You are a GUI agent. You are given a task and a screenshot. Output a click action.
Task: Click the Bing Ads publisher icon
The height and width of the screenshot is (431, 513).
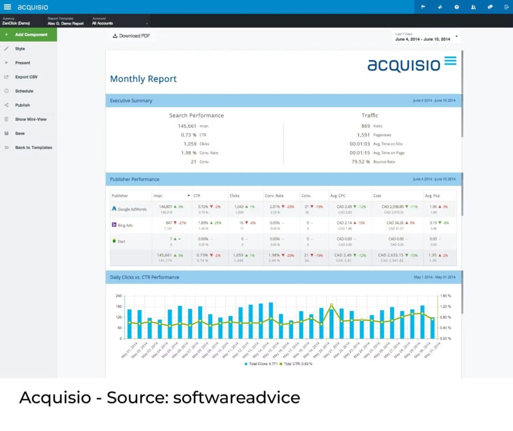[114, 225]
